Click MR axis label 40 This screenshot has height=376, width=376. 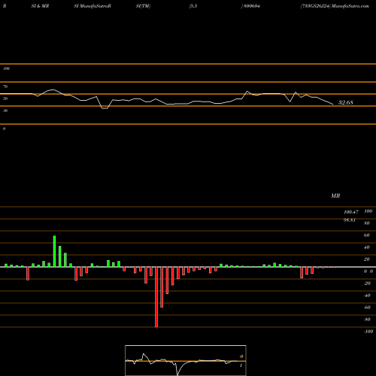pos(366,247)
